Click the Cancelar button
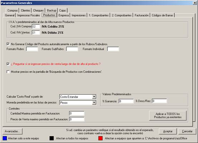The height and width of the screenshot is (143, 198). click(187, 131)
